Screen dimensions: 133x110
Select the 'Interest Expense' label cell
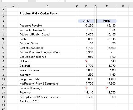[47, 70]
